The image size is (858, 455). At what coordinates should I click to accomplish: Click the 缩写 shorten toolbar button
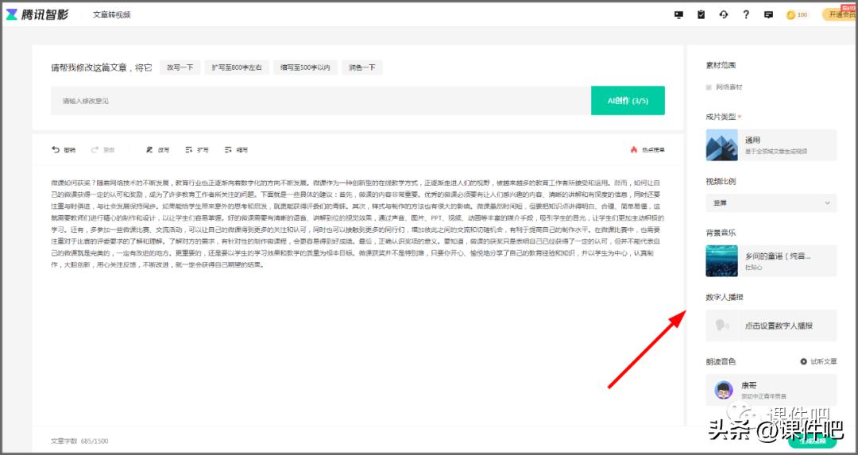[237, 149]
